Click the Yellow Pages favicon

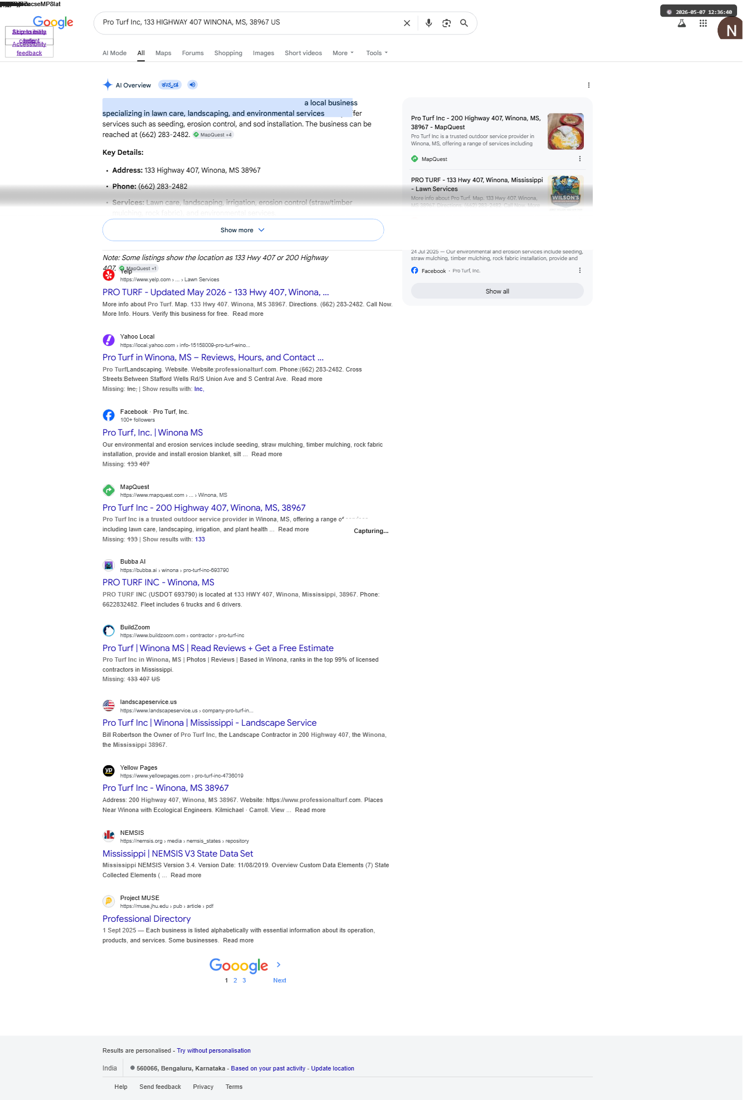(x=109, y=771)
